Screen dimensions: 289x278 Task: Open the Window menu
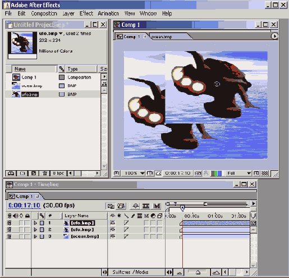(x=148, y=13)
